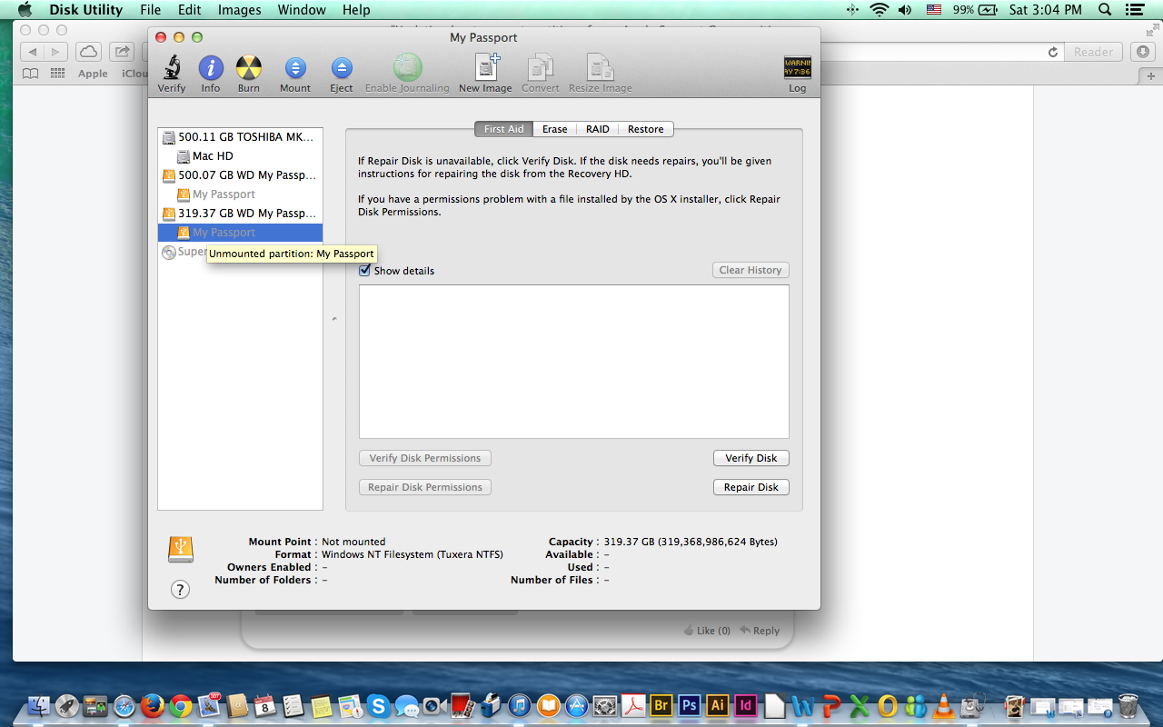
Task: Click the Convert toolbar icon
Action: [541, 68]
